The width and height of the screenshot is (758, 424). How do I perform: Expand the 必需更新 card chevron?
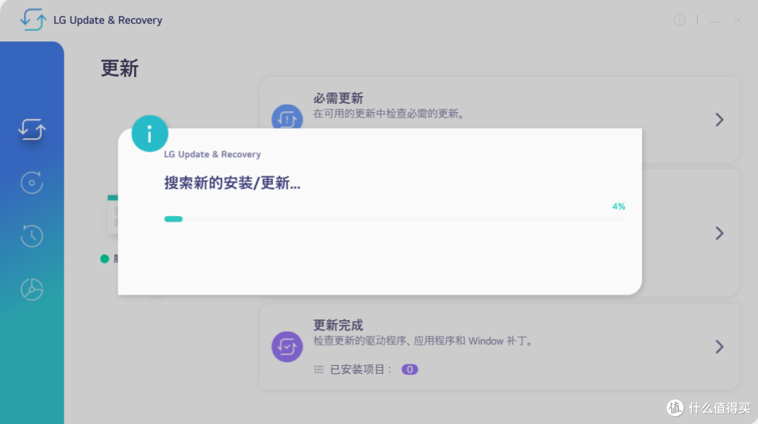tap(719, 120)
